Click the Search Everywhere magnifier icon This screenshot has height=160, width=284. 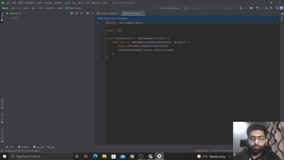(x=277, y=8)
